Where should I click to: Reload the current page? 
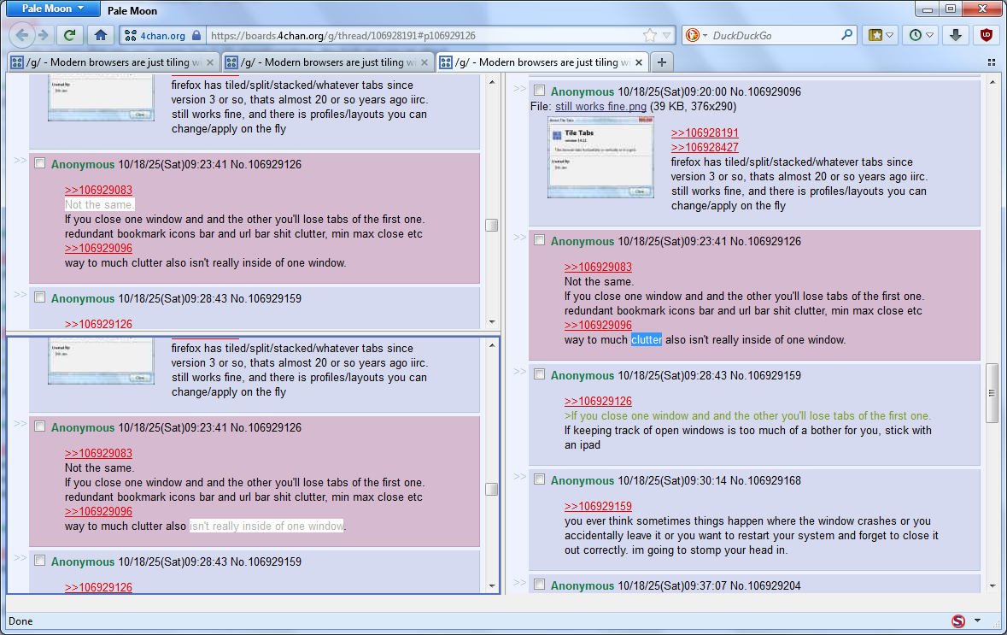click(x=69, y=35)
